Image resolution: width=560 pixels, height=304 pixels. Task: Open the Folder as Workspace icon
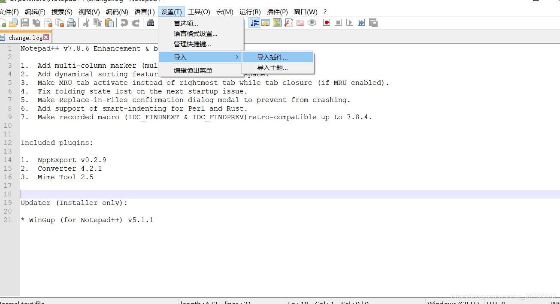click(300, 23)
